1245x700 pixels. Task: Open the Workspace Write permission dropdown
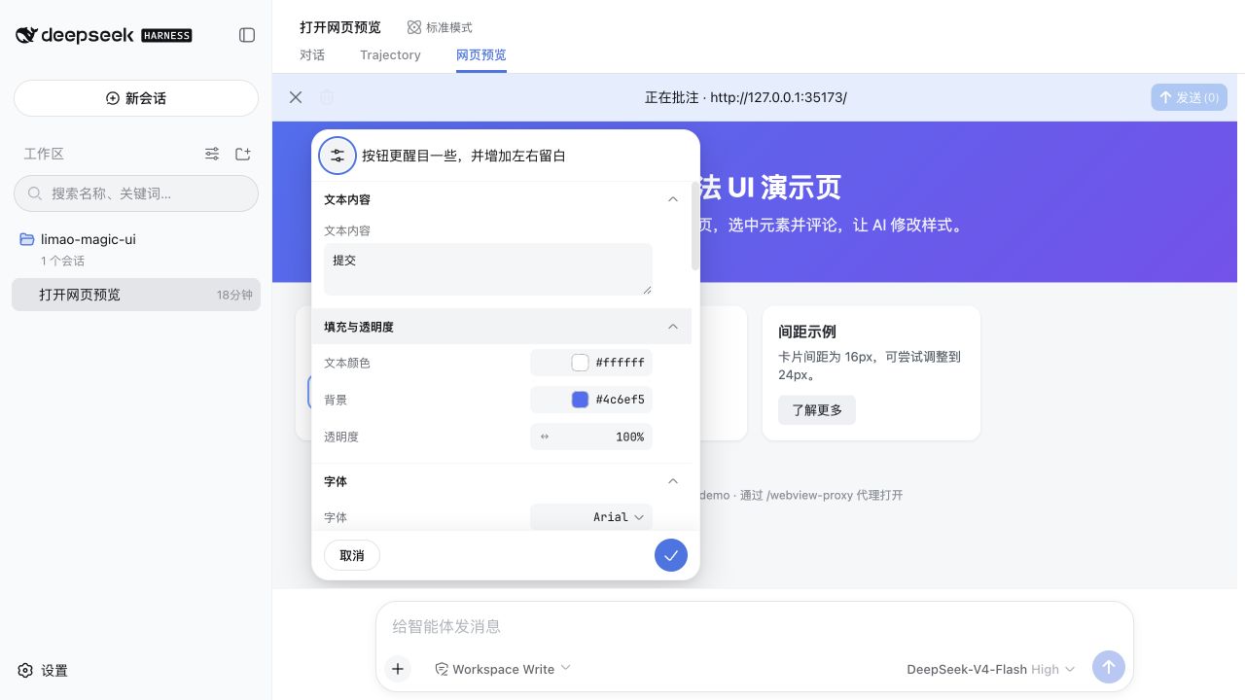(x=503, y=669)
